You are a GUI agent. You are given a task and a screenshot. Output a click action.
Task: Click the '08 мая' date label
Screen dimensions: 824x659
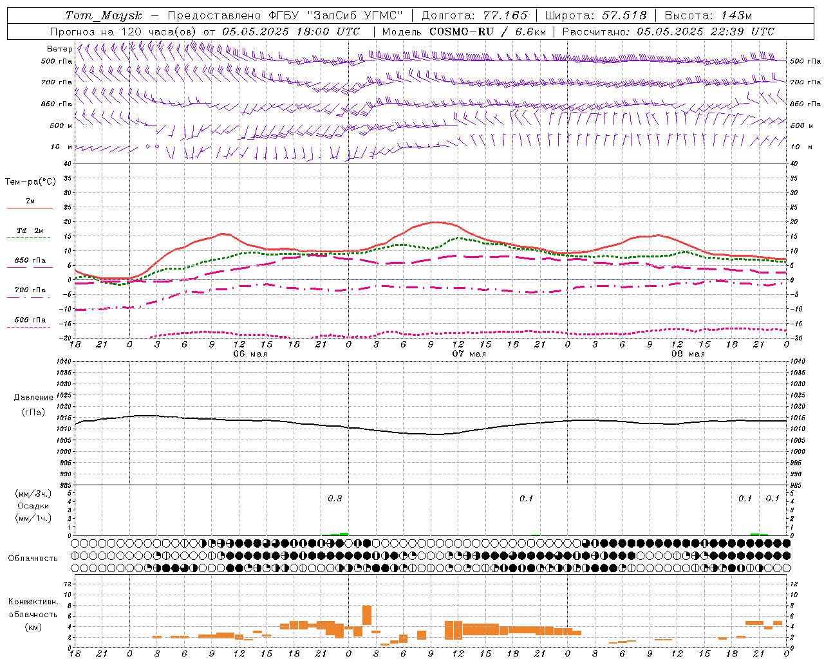pyautogui.click(x=688, y=354)
